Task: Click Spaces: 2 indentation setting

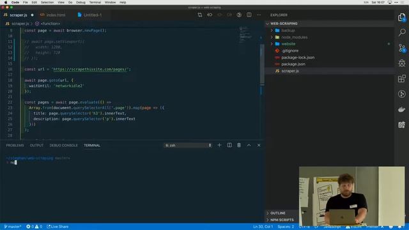Action: click(286, 227)
